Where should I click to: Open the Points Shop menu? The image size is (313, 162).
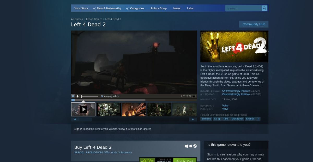pos(158,8)
